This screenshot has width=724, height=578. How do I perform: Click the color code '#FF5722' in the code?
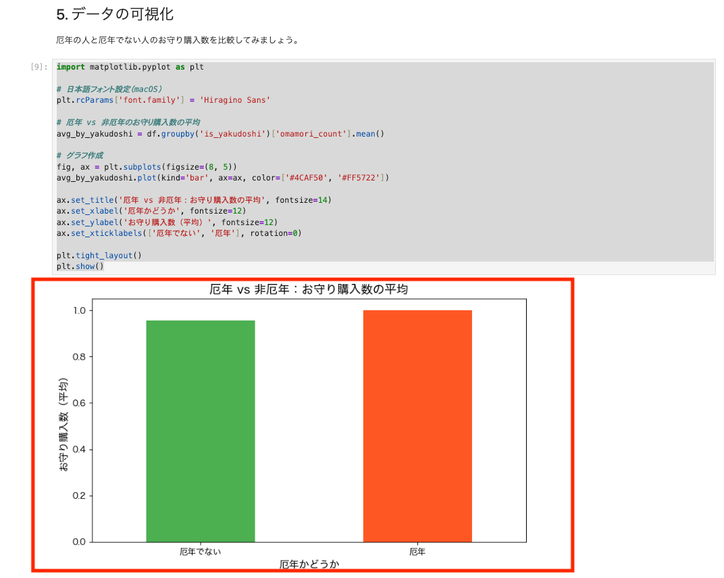pyautogui.click(x=359, y=178)
